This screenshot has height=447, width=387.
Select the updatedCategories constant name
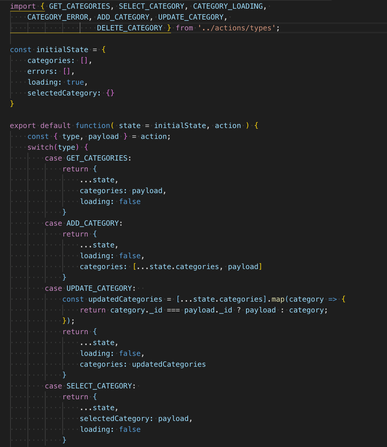[125, 299]
